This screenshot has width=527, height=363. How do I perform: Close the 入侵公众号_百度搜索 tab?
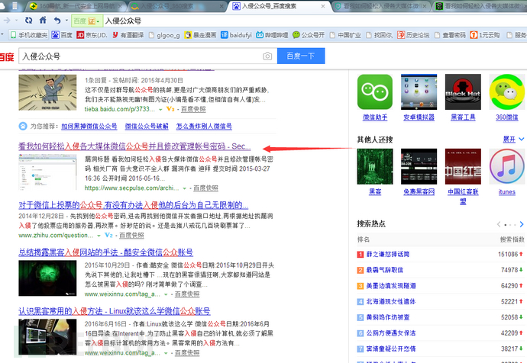tap(322, 6)
